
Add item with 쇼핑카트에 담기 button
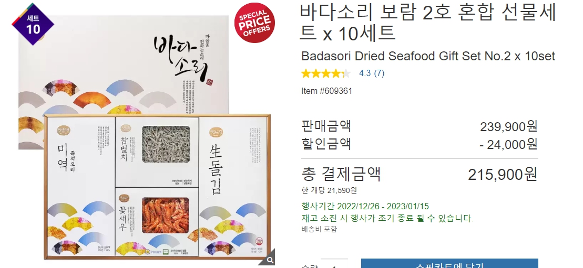tap(449, 264)
